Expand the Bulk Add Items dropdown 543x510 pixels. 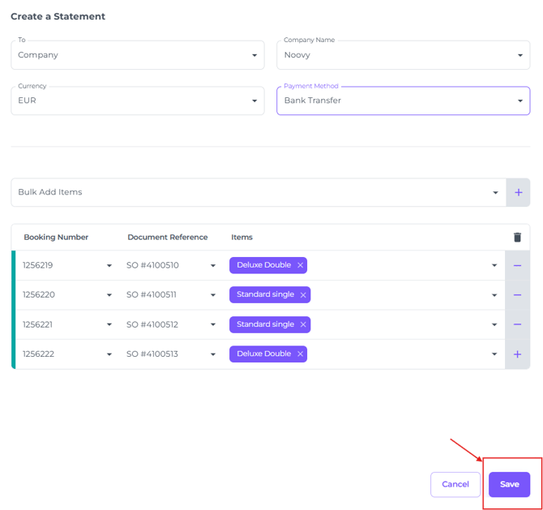tap(494, 193)
